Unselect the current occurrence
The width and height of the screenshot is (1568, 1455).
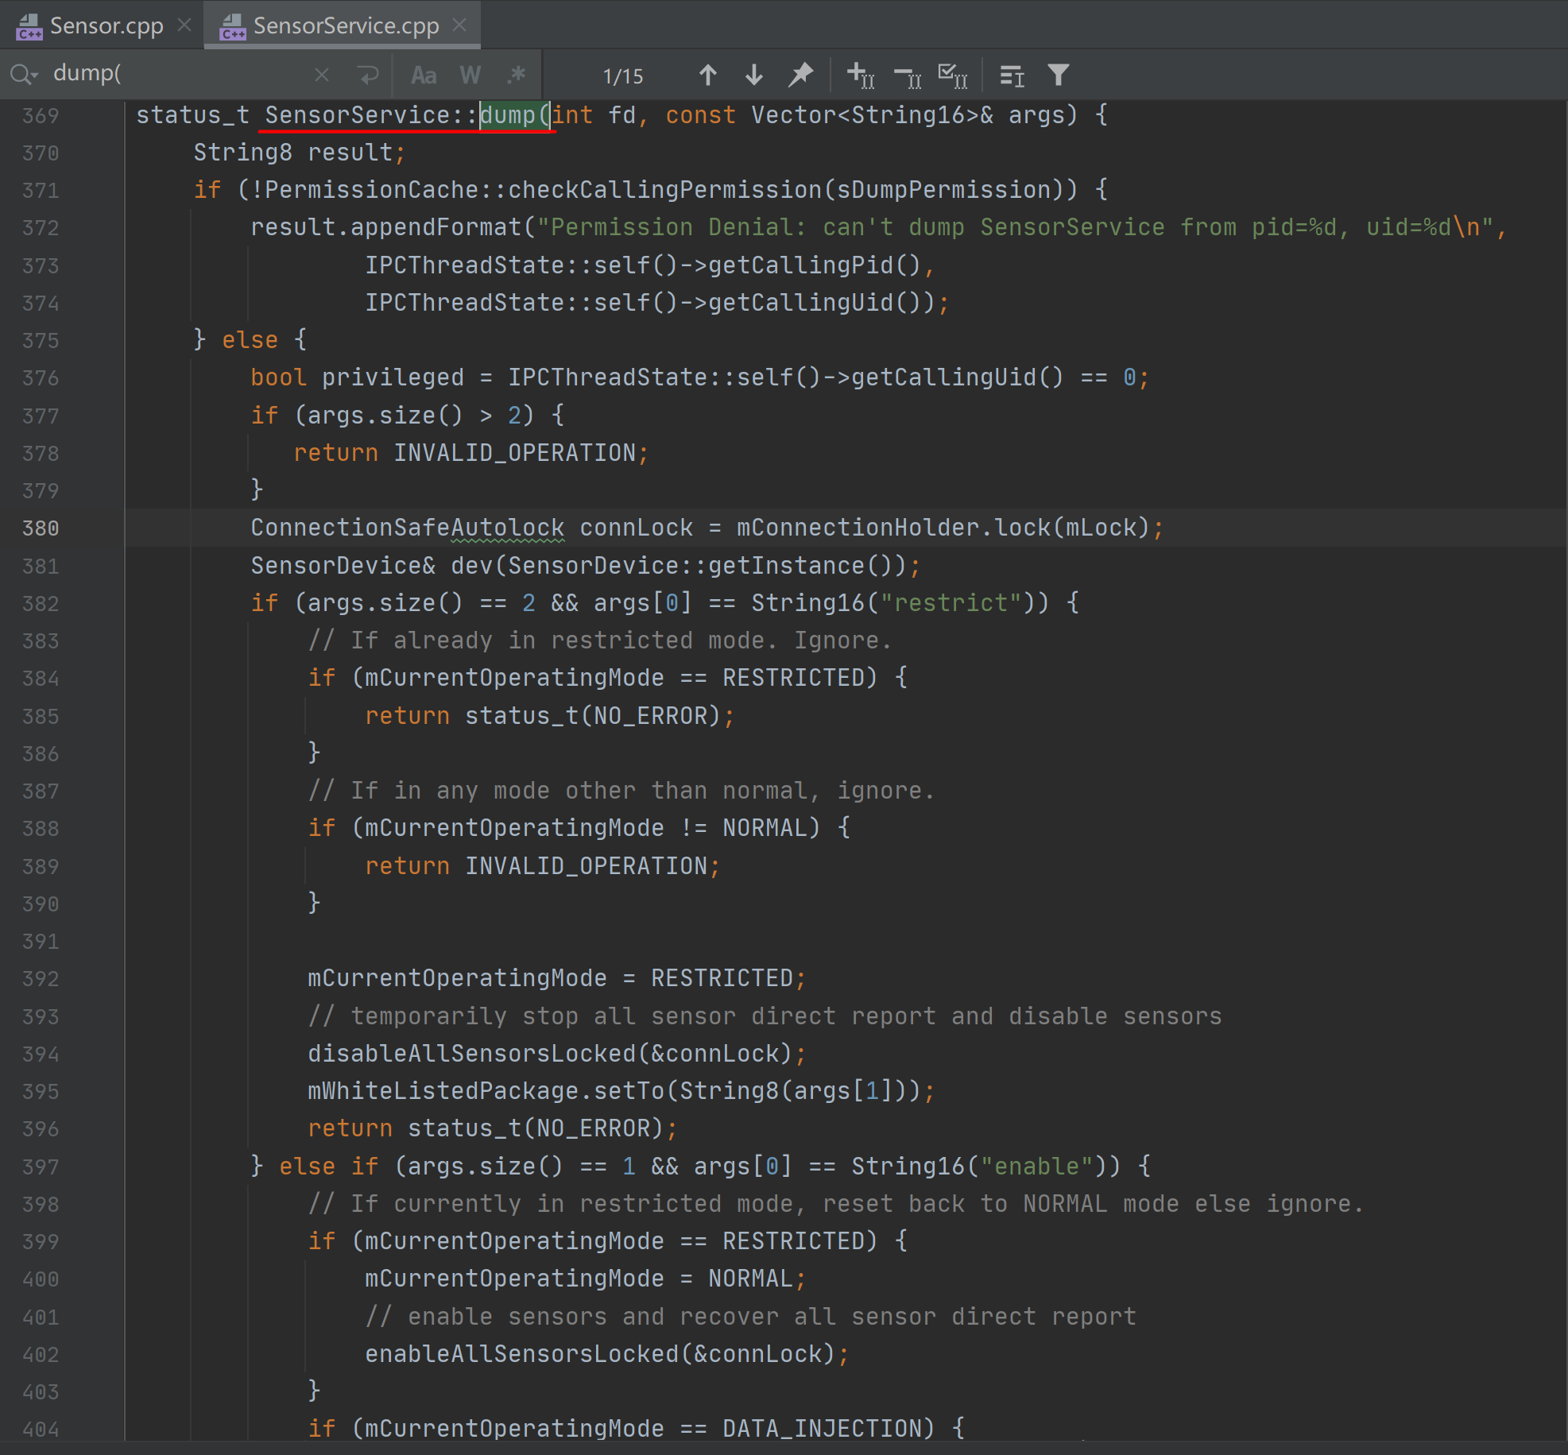(x=907, y=76)
